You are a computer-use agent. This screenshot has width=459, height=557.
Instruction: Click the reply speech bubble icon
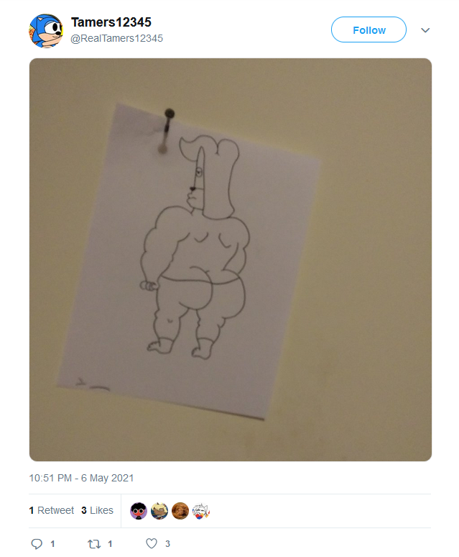tap(37, 543)
